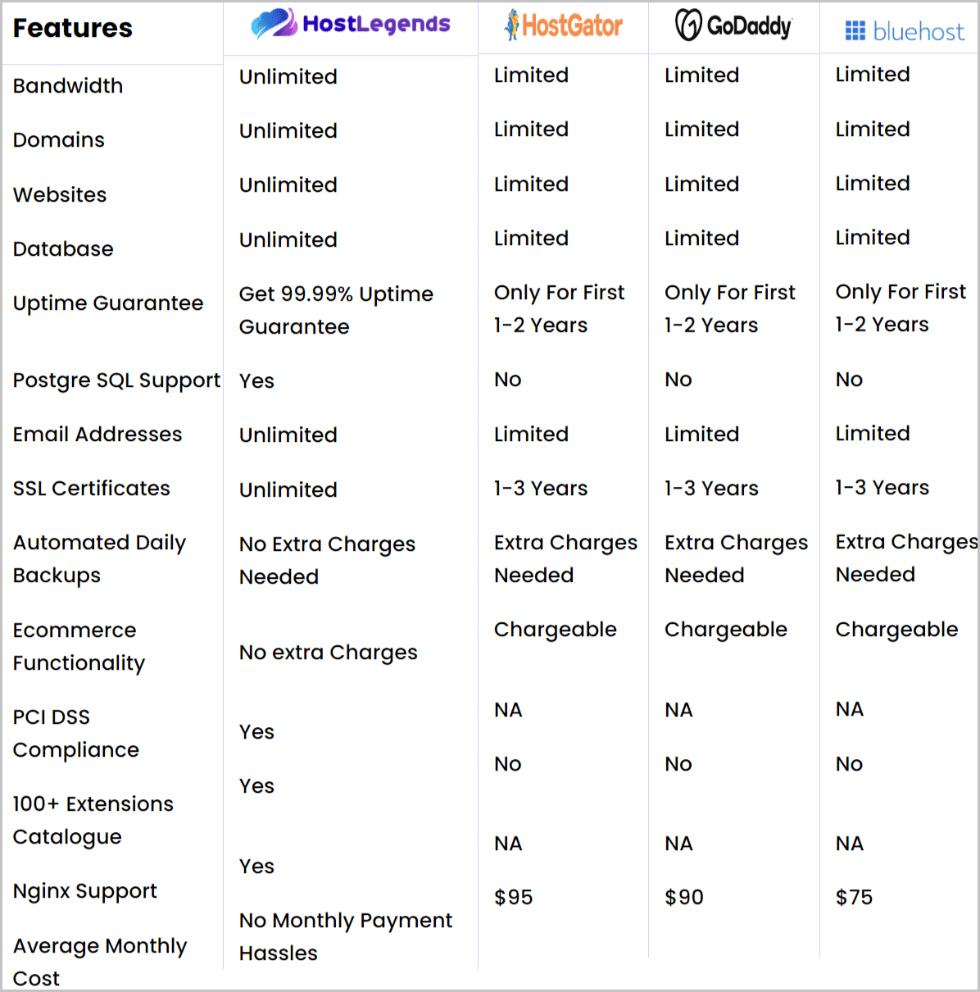Click GoDaddy's $90 monthly cost
The image size is (980, 992).
(x=684, y=897)
